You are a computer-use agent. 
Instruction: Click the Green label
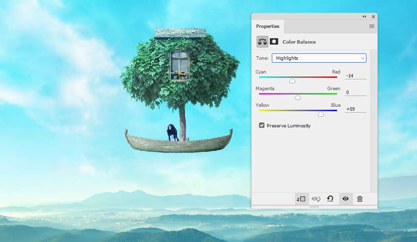click(x=334, y=89)
